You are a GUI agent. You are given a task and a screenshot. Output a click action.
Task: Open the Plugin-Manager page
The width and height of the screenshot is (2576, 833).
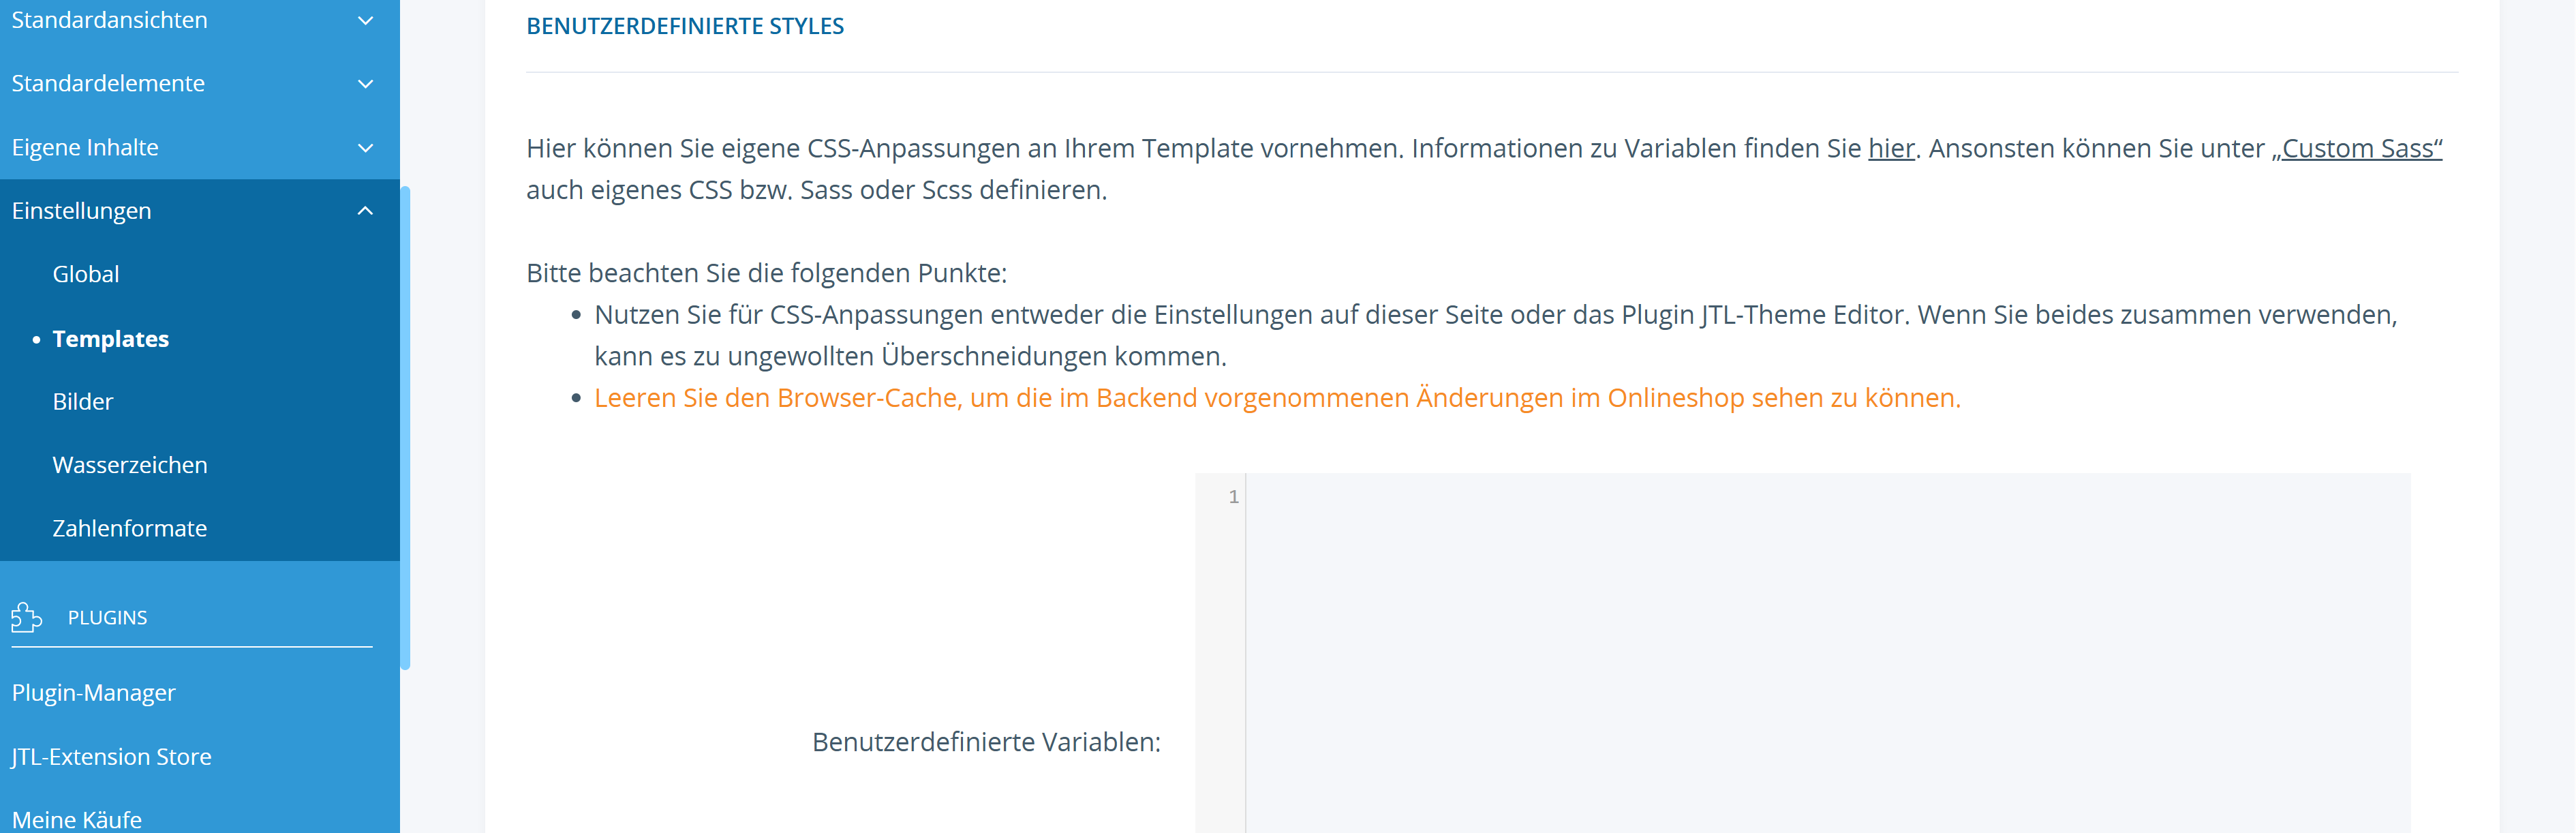[94, 693]
